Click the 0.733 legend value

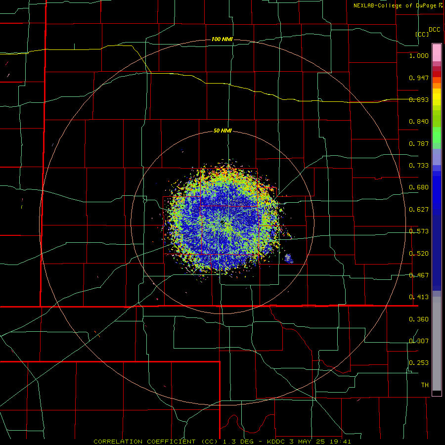[419, 166]
